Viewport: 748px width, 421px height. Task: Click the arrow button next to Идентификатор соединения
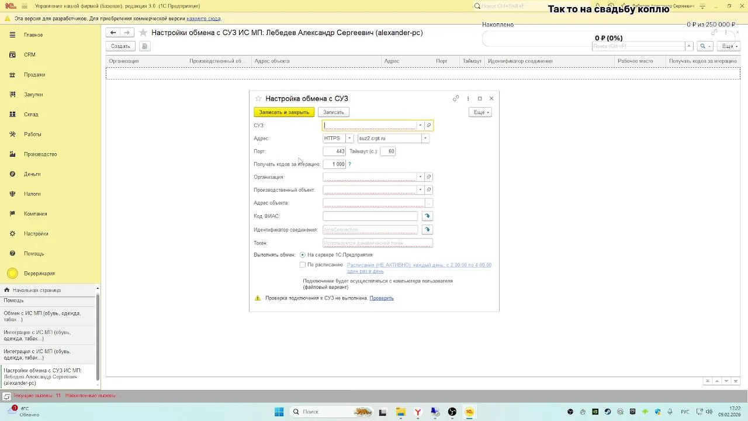427,230
